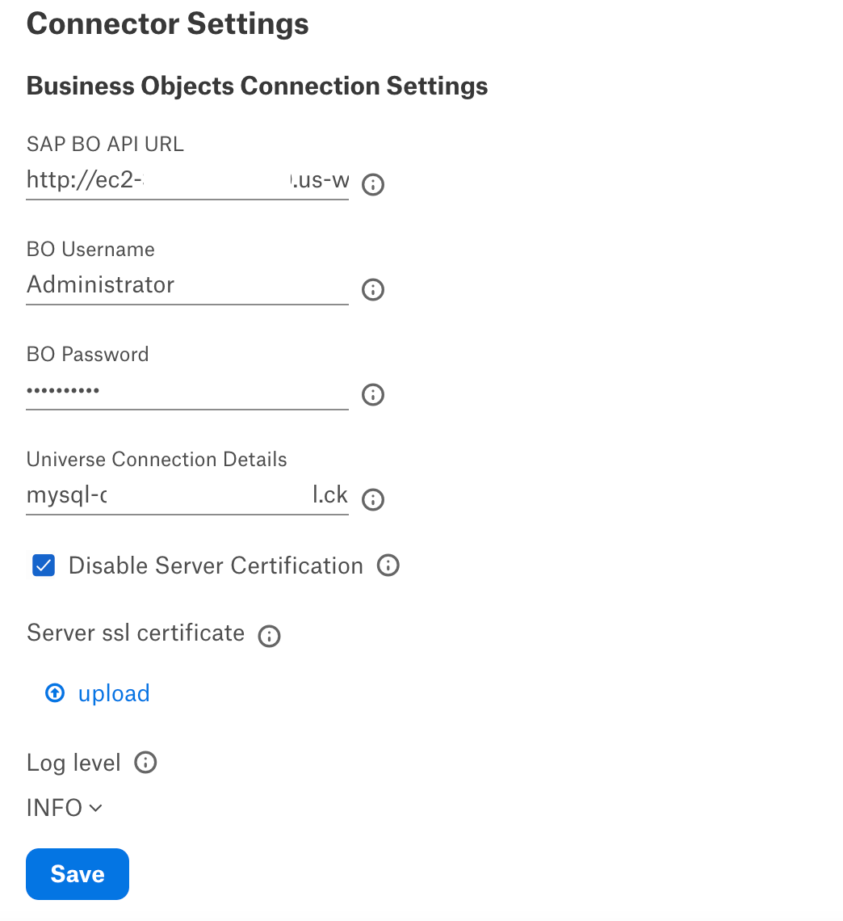
Task: Click the upload link for ssl certificate
Action: [x=114, y=693]
